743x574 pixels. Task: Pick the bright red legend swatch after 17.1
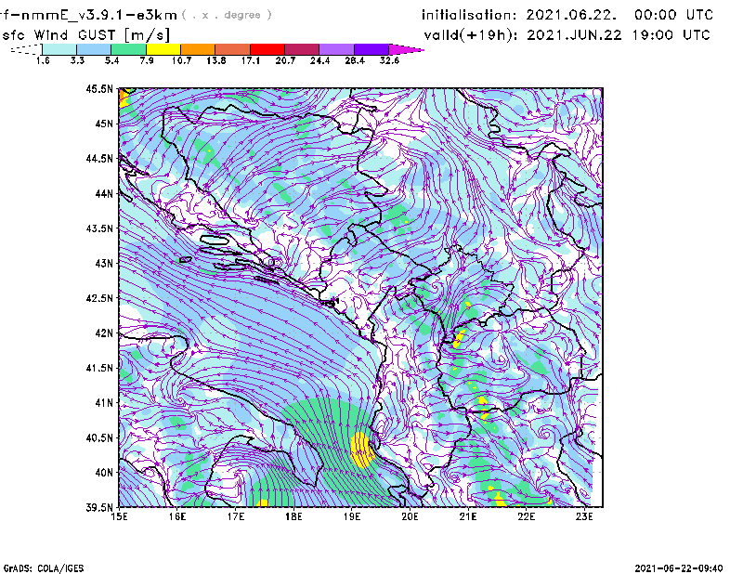pos(267,49)
